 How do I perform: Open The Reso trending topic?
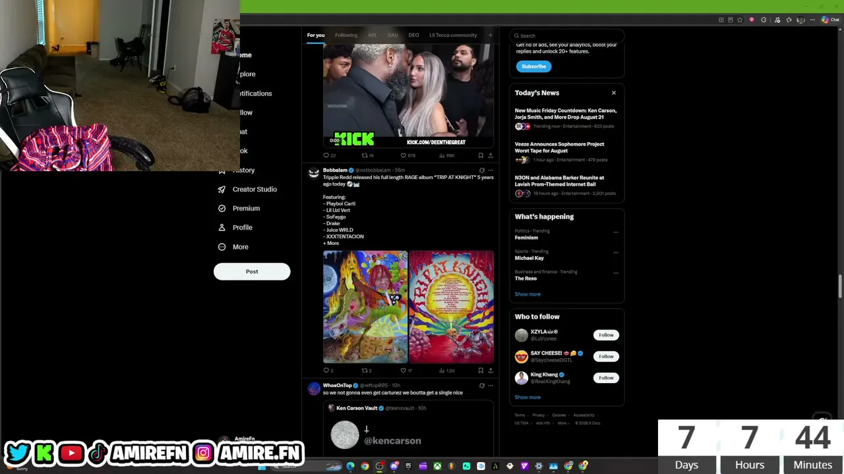tap(526, 278)
